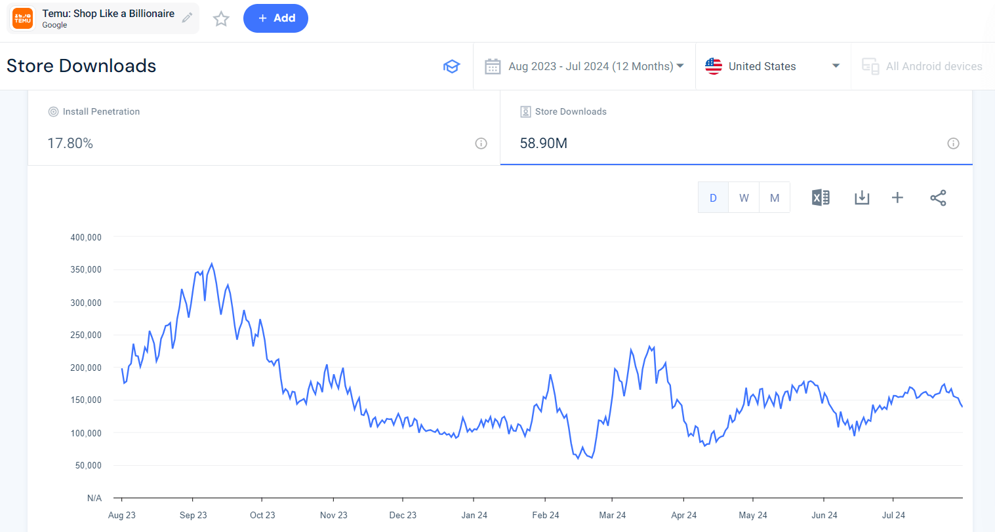Image resolution: width=995 pixels, height=532 pixels.
Task: Download the chart image
Action: [862, 198]
